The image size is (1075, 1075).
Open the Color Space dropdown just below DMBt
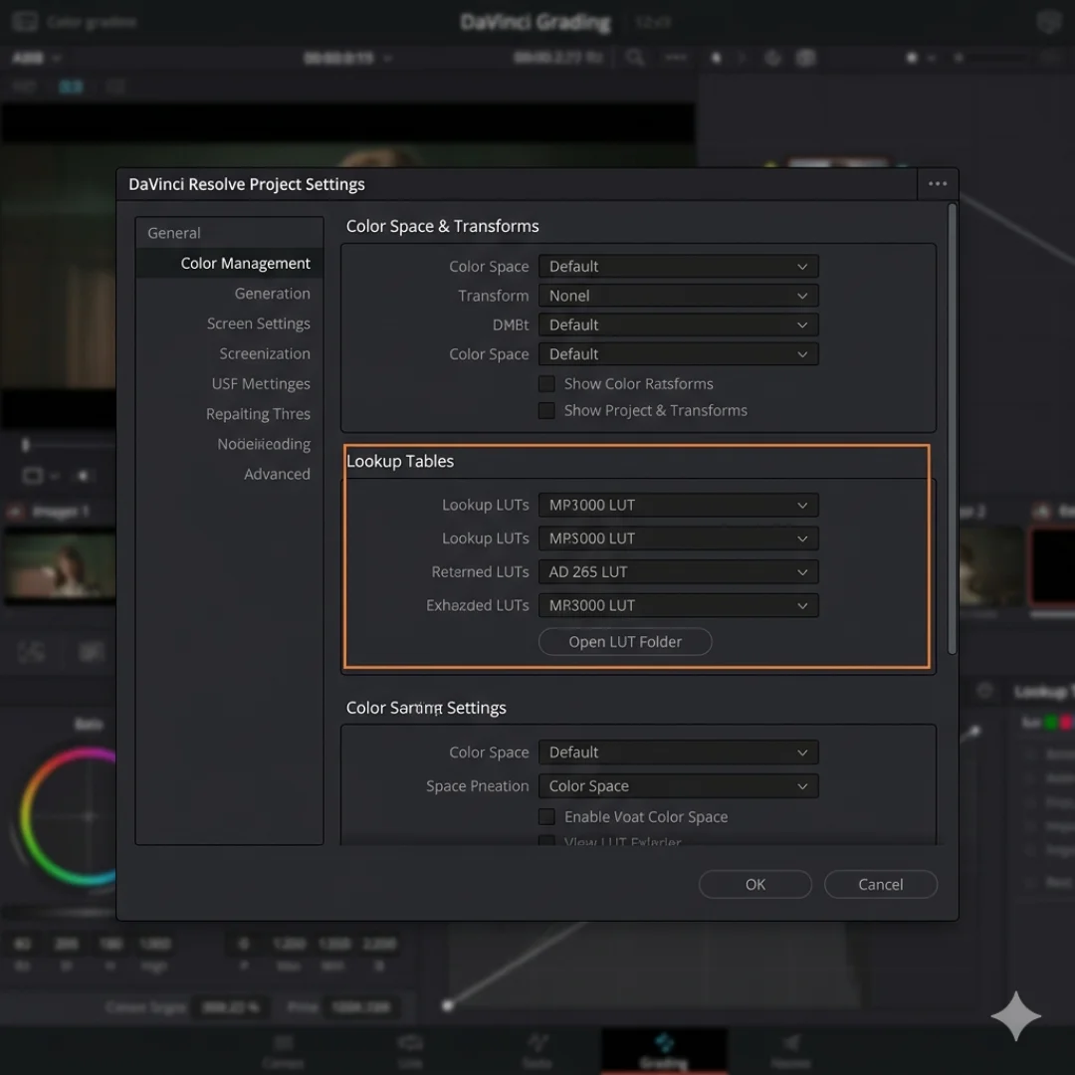678,354
